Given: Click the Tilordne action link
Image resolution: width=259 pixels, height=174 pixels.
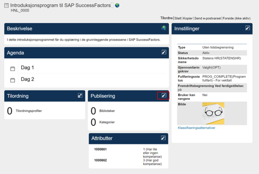Looking at the screenshot, I should [x=166, y=18].
